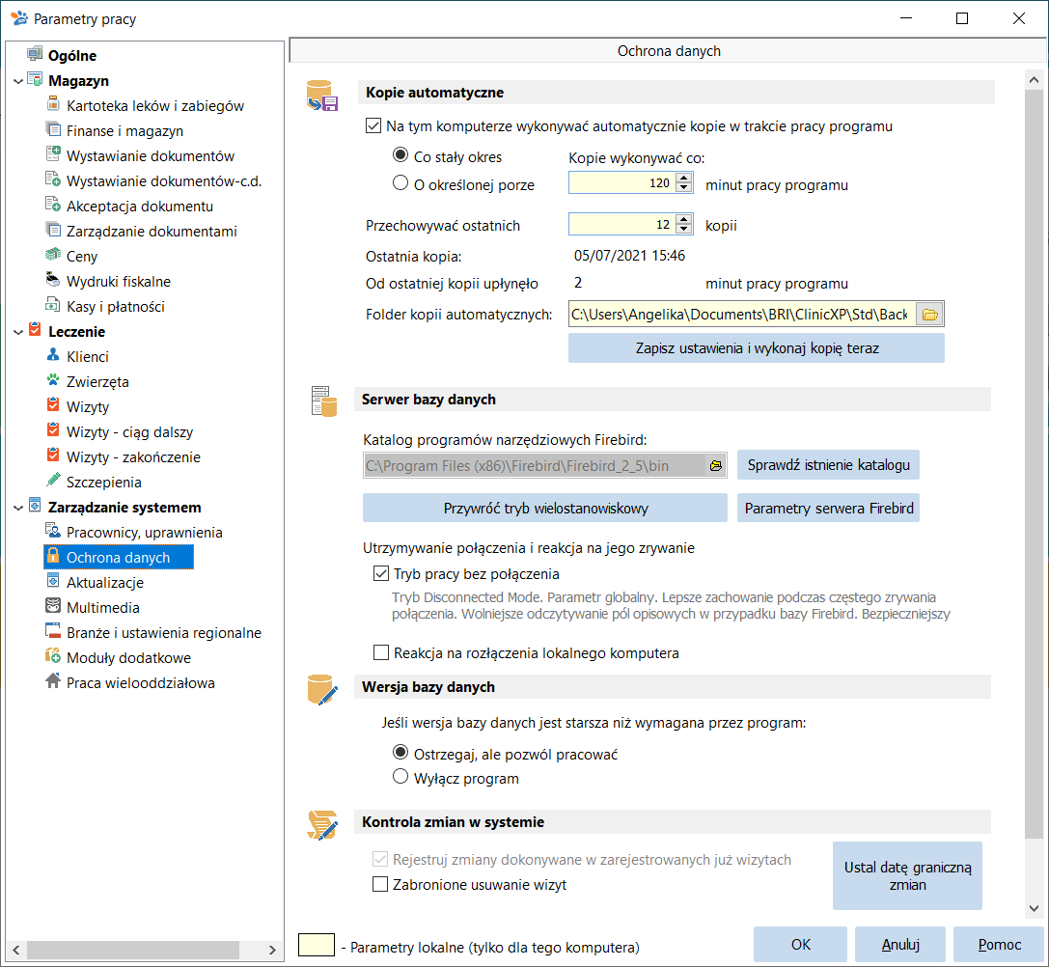
Task: Click the Zwierzęta paw icon
Action: pos(53,380)
